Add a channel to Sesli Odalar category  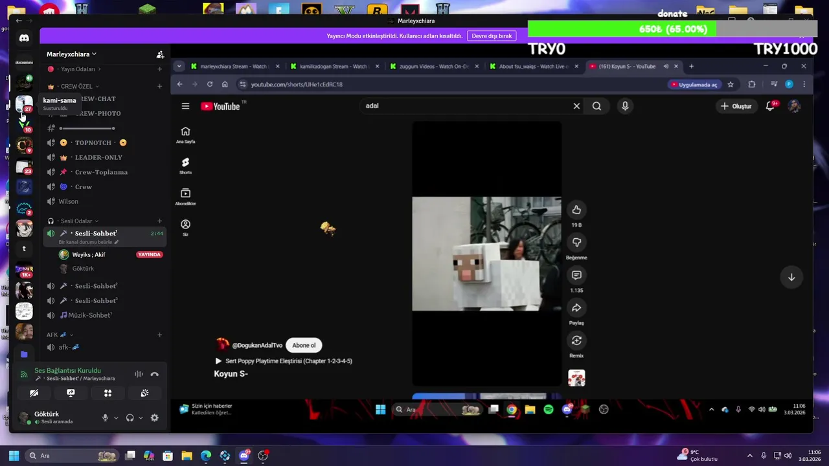click(160, 221)
